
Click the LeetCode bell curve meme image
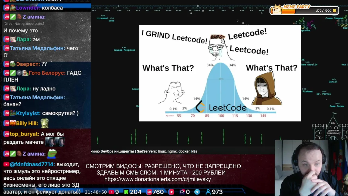point(220,73)
